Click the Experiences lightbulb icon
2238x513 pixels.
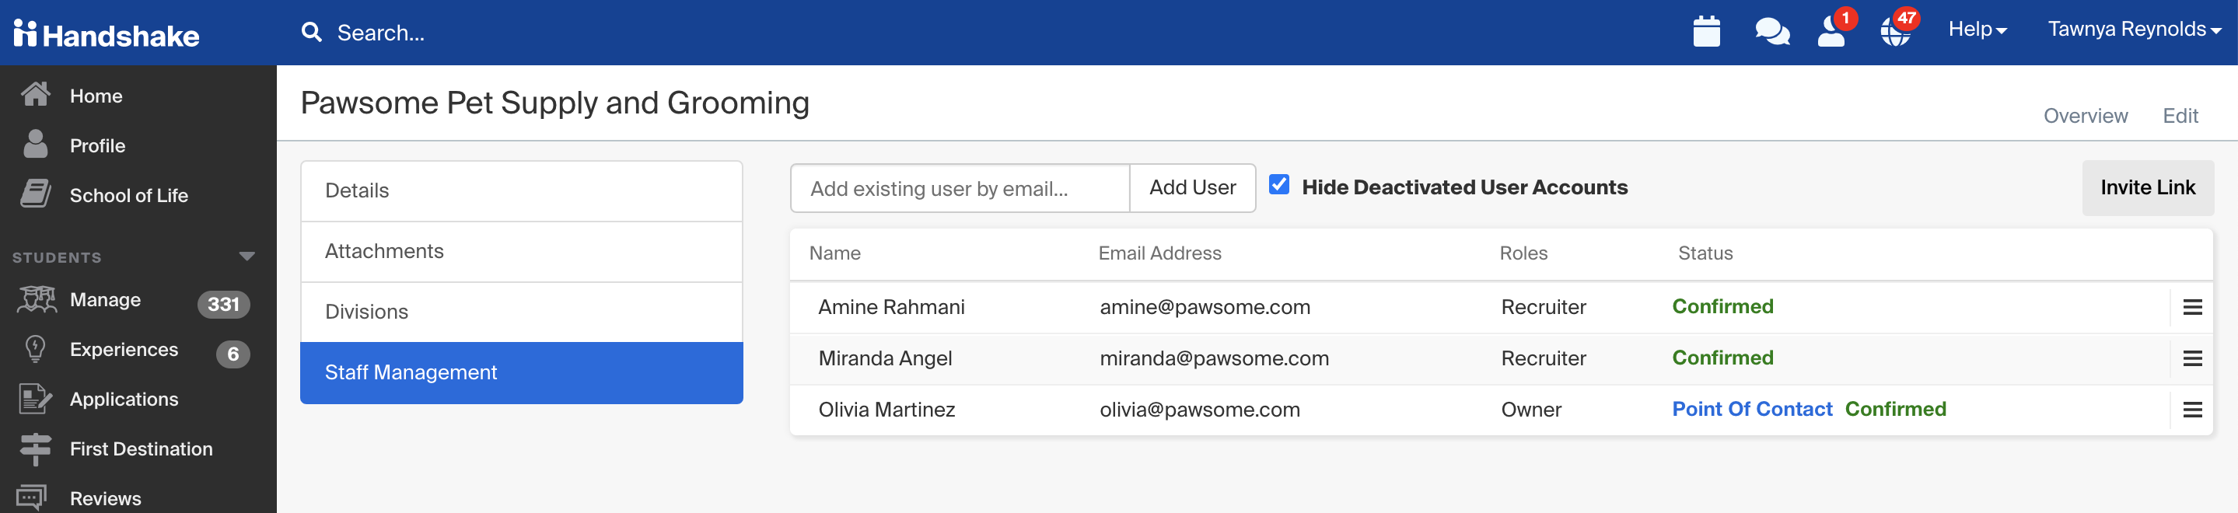(36, 349)
